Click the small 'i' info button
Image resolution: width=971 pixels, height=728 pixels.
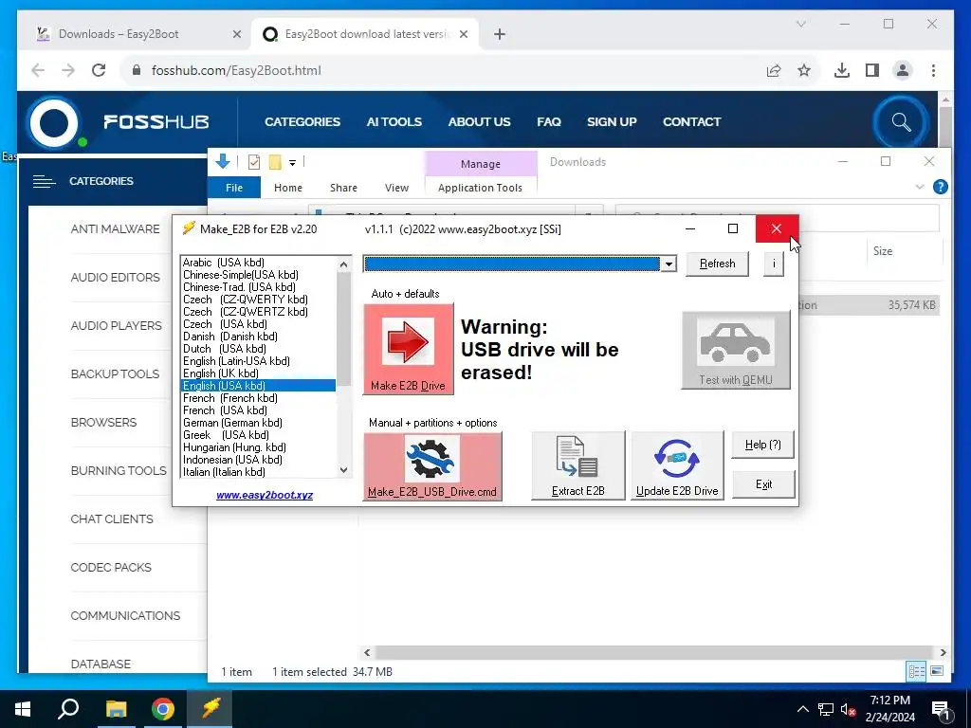(774, 264)
